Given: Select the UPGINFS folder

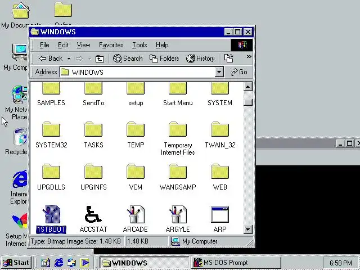Looking at the screenshot, I should [x=93, y=177].
